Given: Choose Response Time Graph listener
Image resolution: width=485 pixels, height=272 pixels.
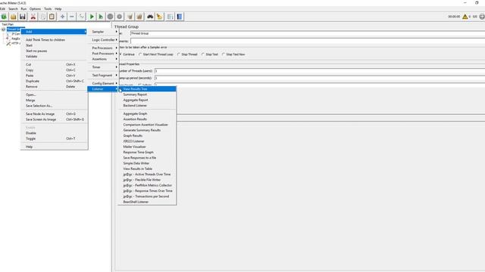Looking at the screenshot, I should 147,152.
